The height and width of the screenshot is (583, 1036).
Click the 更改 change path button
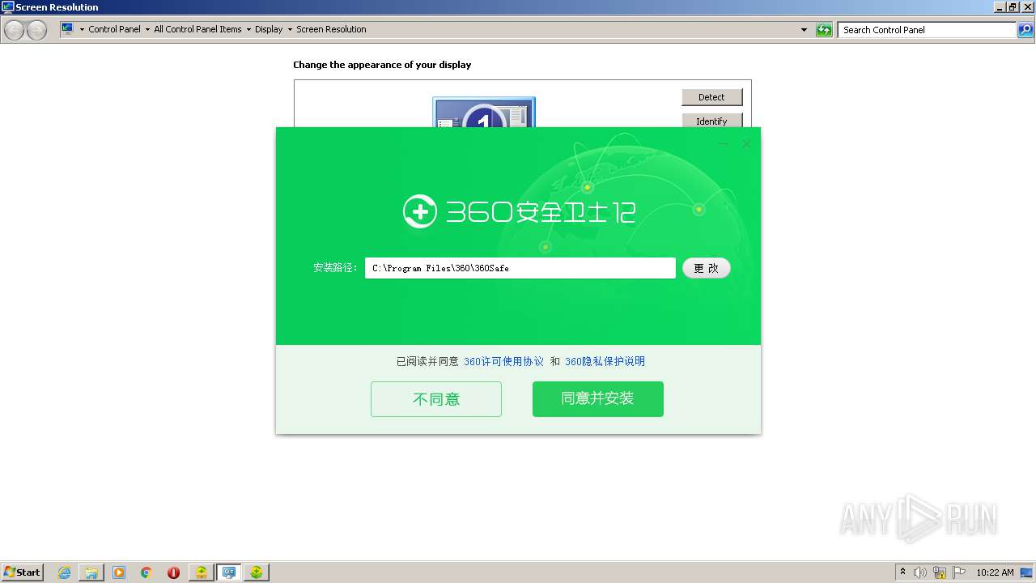(706, 268)
